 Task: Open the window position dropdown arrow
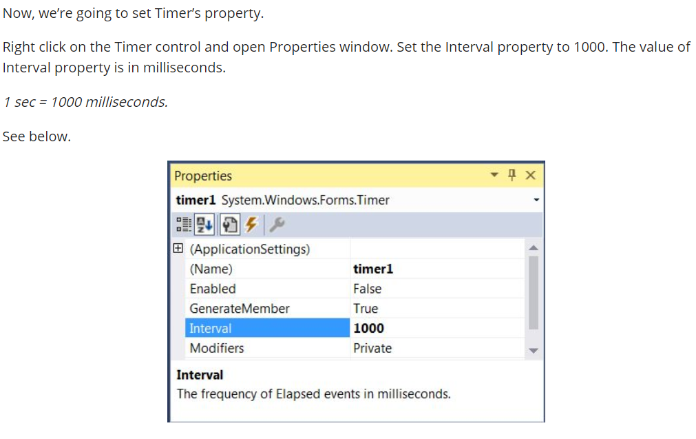(x=494, y=175)
